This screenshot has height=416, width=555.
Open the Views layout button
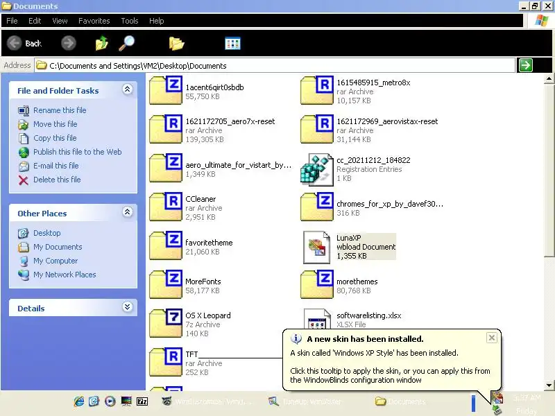(232, 44)
